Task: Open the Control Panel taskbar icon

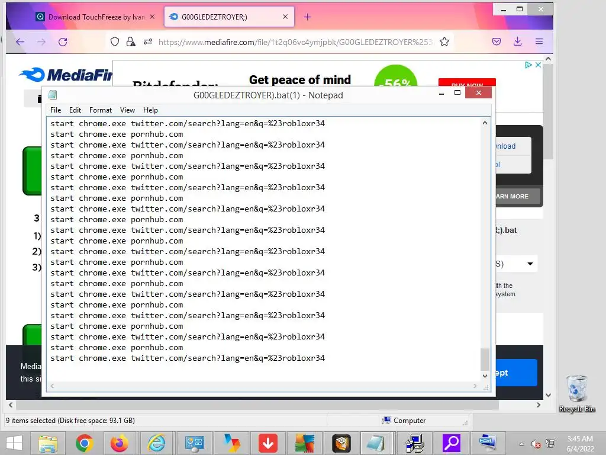Action: (194, 443)
